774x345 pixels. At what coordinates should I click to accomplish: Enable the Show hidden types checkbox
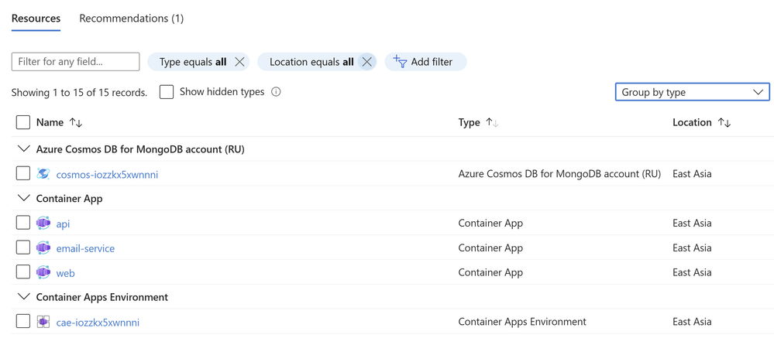pyautogui.click(x=167, y=92)
